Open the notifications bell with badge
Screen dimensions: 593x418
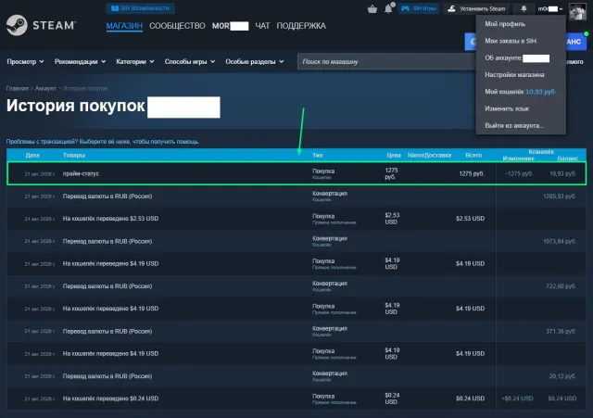tap(389, 8)
